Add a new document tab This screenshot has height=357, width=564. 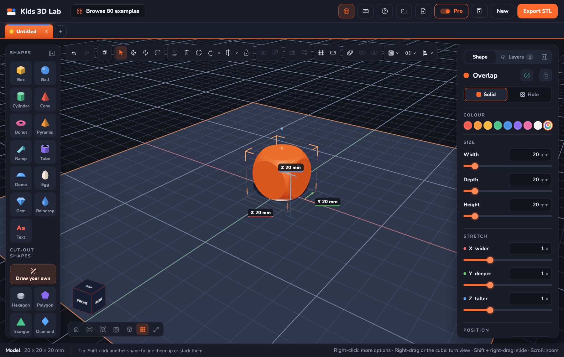tap(61, 31)
